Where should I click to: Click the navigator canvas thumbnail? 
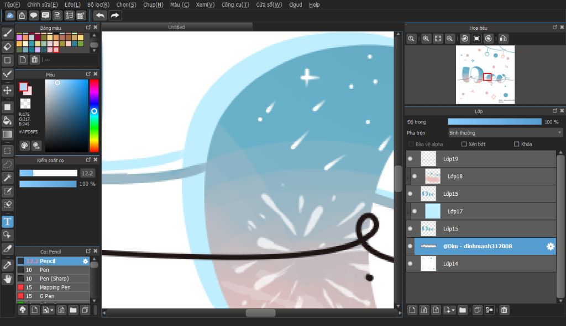pos(485,74)
